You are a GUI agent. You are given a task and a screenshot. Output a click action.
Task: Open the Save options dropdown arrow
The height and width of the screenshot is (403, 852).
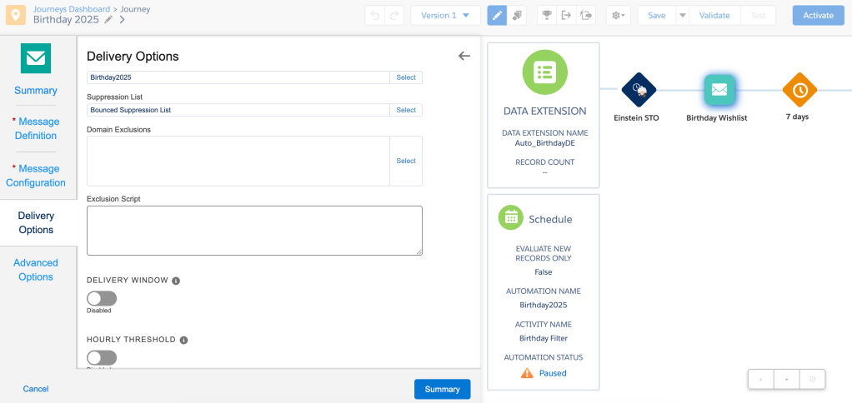point(682,15)
